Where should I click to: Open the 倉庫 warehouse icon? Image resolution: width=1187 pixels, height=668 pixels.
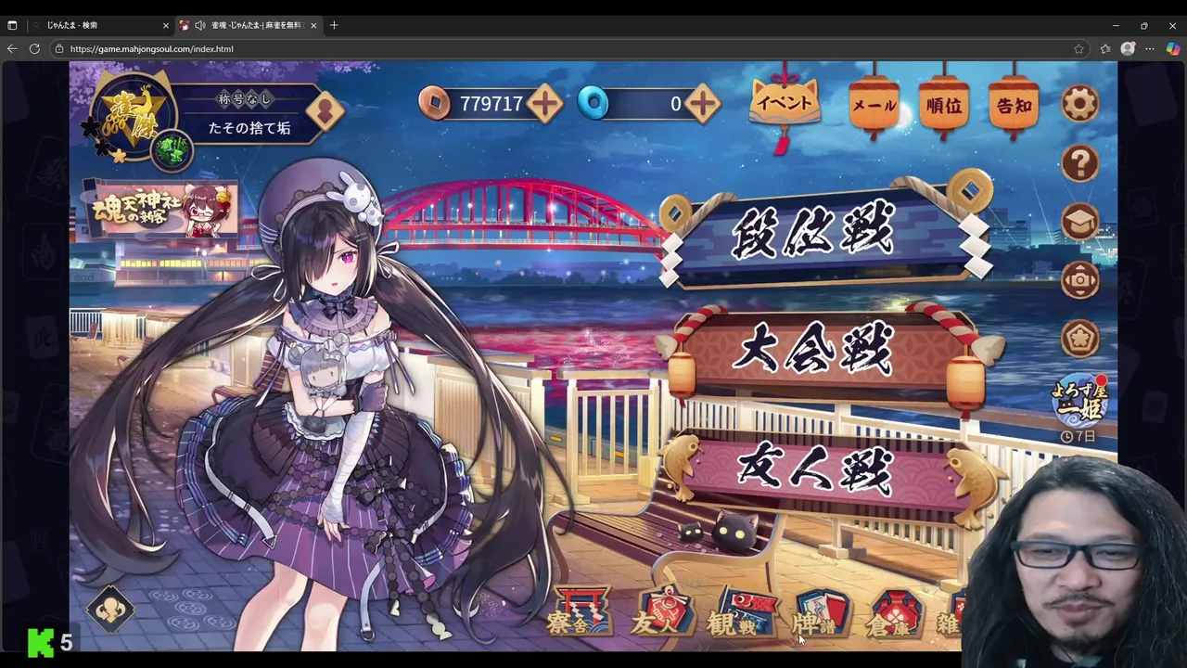coord(894,612)
